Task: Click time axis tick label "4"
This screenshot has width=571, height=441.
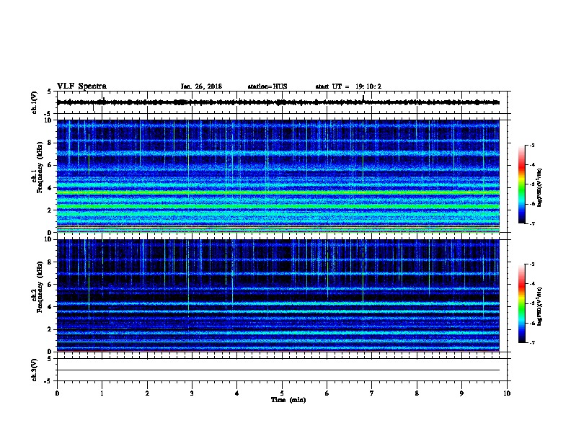Action: pyautogui.click(x=237, y=393)
